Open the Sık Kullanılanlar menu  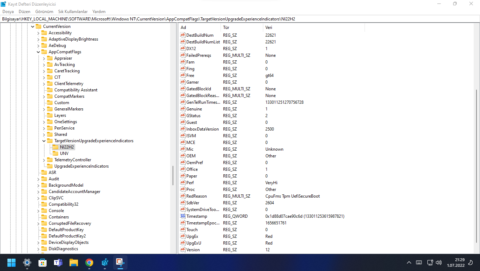[x=73, y=12]
